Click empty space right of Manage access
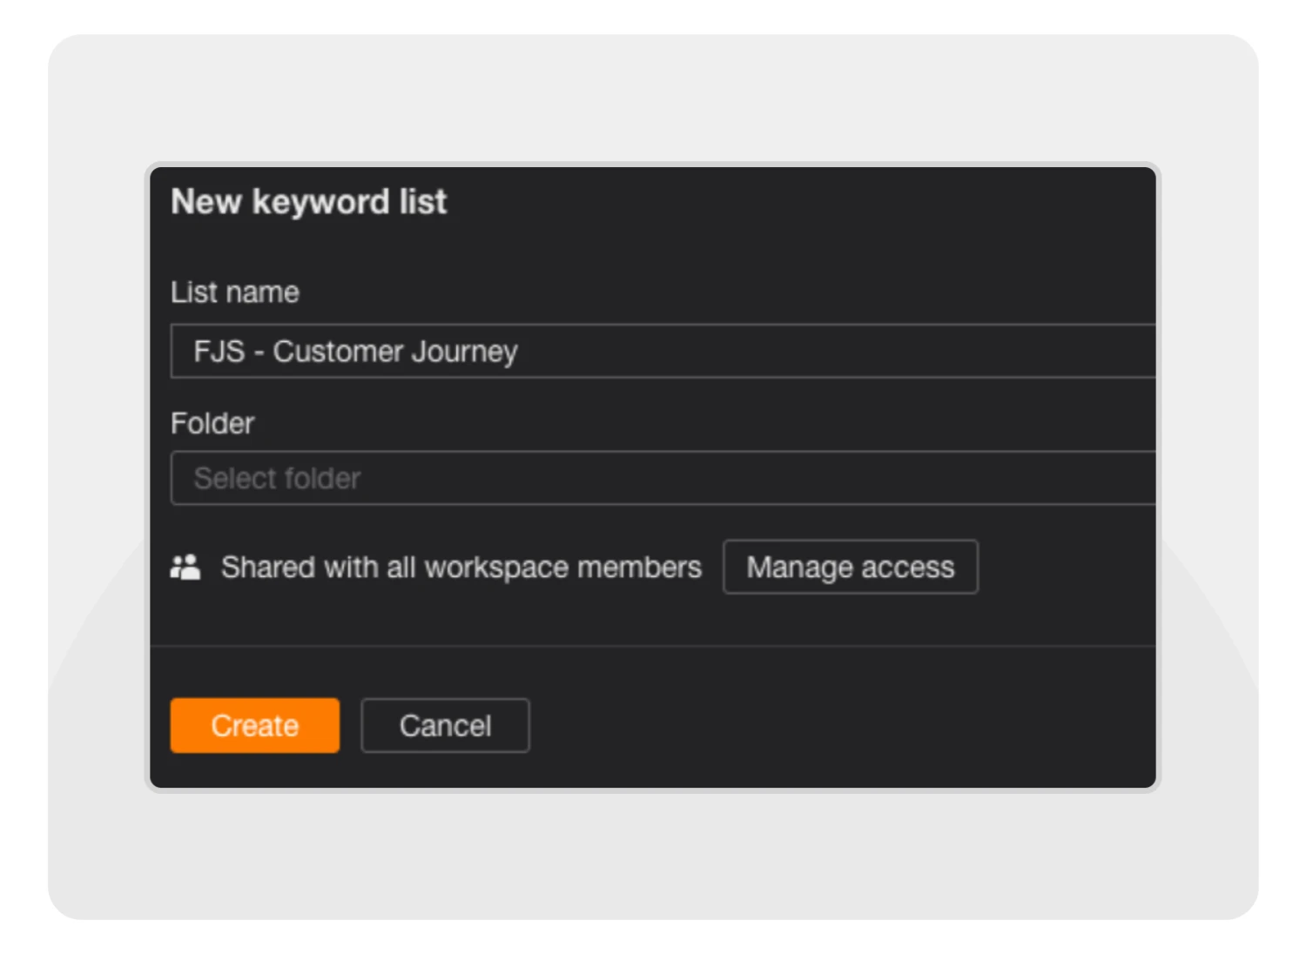This screenshot has width=1306, height=954. point(1062,567)
